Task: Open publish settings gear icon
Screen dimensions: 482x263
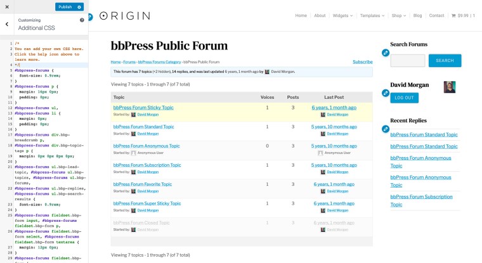Action: [x=79, y=7]
